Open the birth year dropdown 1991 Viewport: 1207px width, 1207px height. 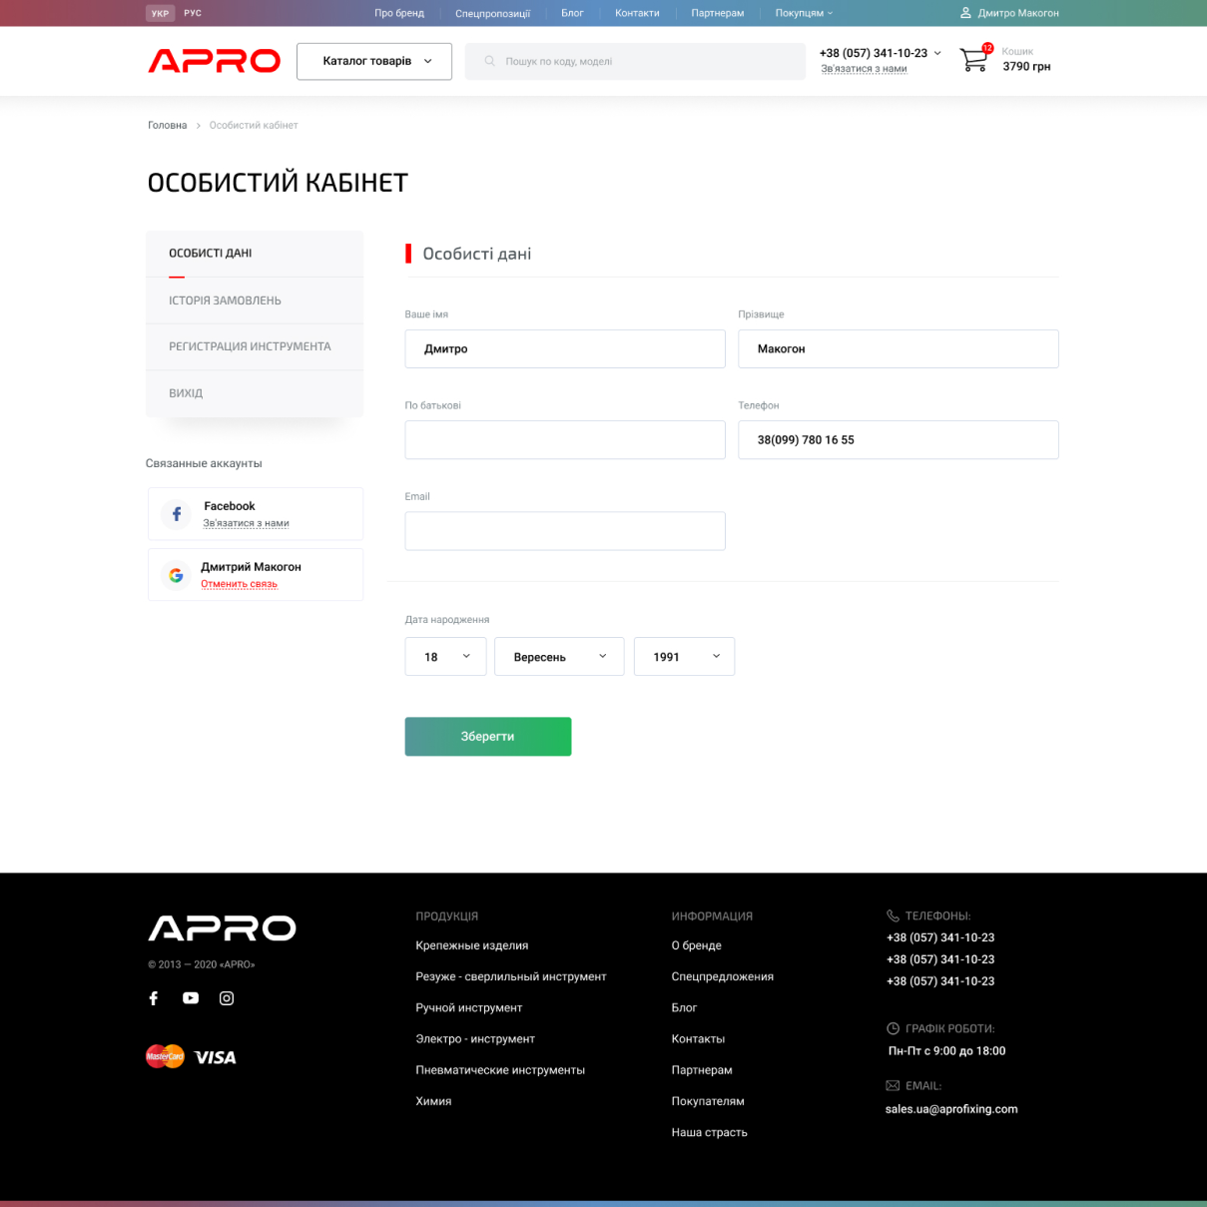684,657
